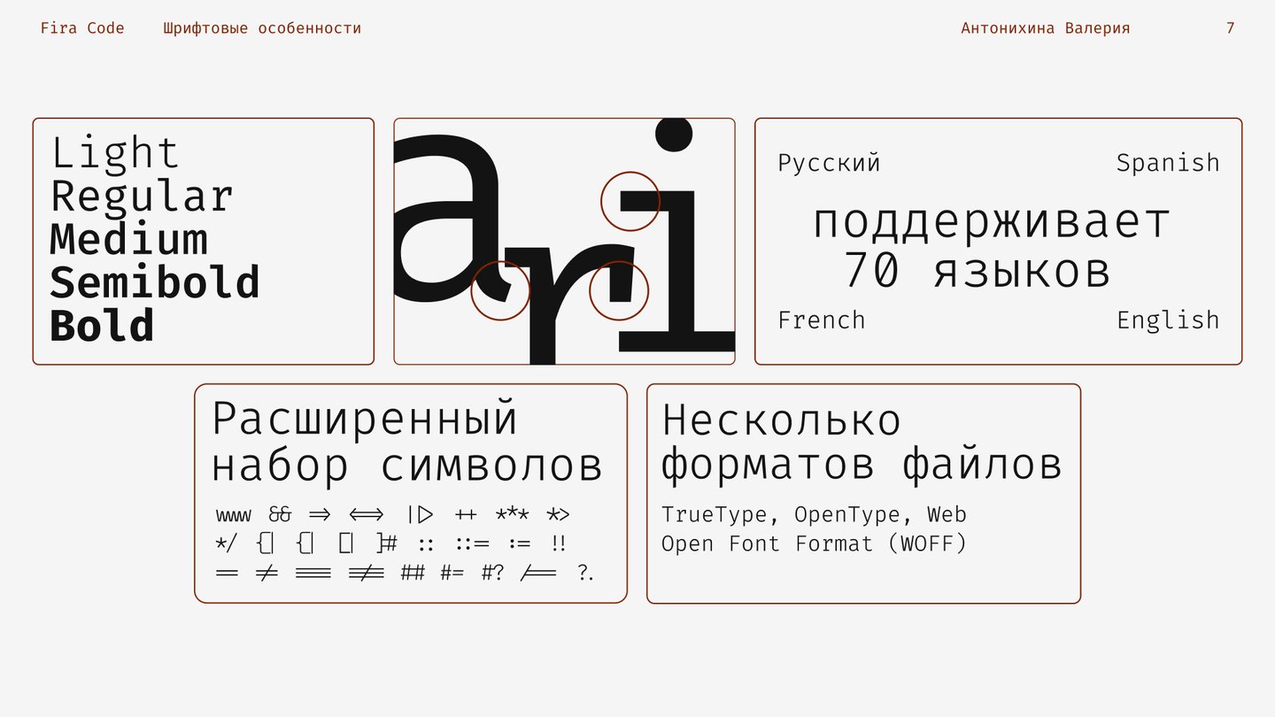Click the "!!" ligature sample
This screenshot has width=1275, height=717.
(558, 544)
